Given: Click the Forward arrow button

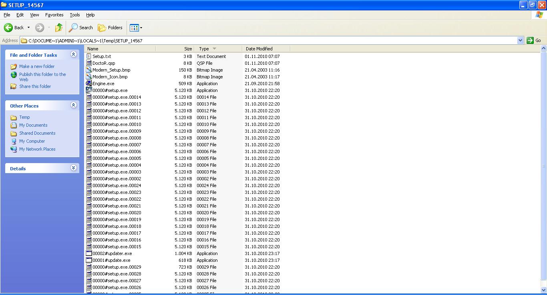Looking at the screenshot, I should point(40,28).
